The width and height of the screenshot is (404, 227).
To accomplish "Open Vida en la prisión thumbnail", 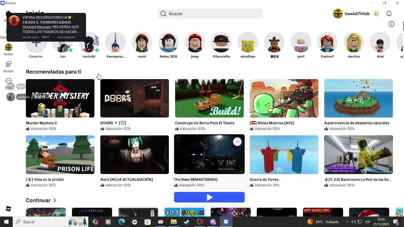I will click(60, 155).
